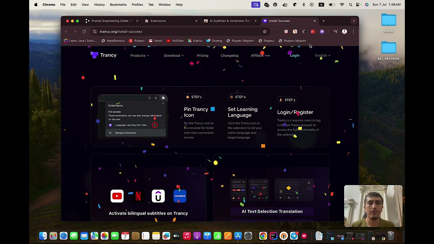The height and width of the screenshot is (244, 434).
Task: Open Learn Java SoloLearn bookmark
Action: click(x=80, y=41)
